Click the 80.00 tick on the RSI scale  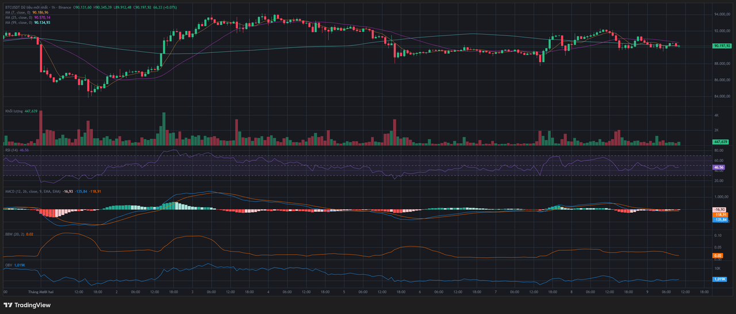click(x=719, y=152)
